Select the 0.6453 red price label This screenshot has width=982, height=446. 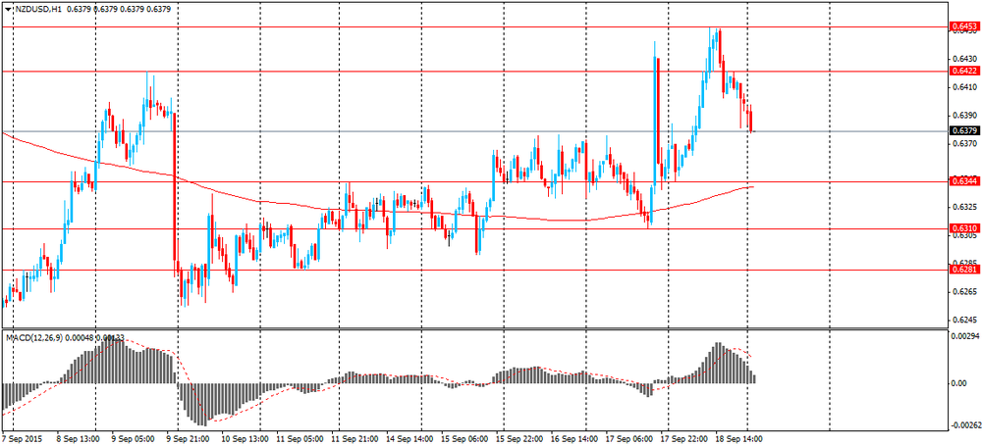pos(961,26)
